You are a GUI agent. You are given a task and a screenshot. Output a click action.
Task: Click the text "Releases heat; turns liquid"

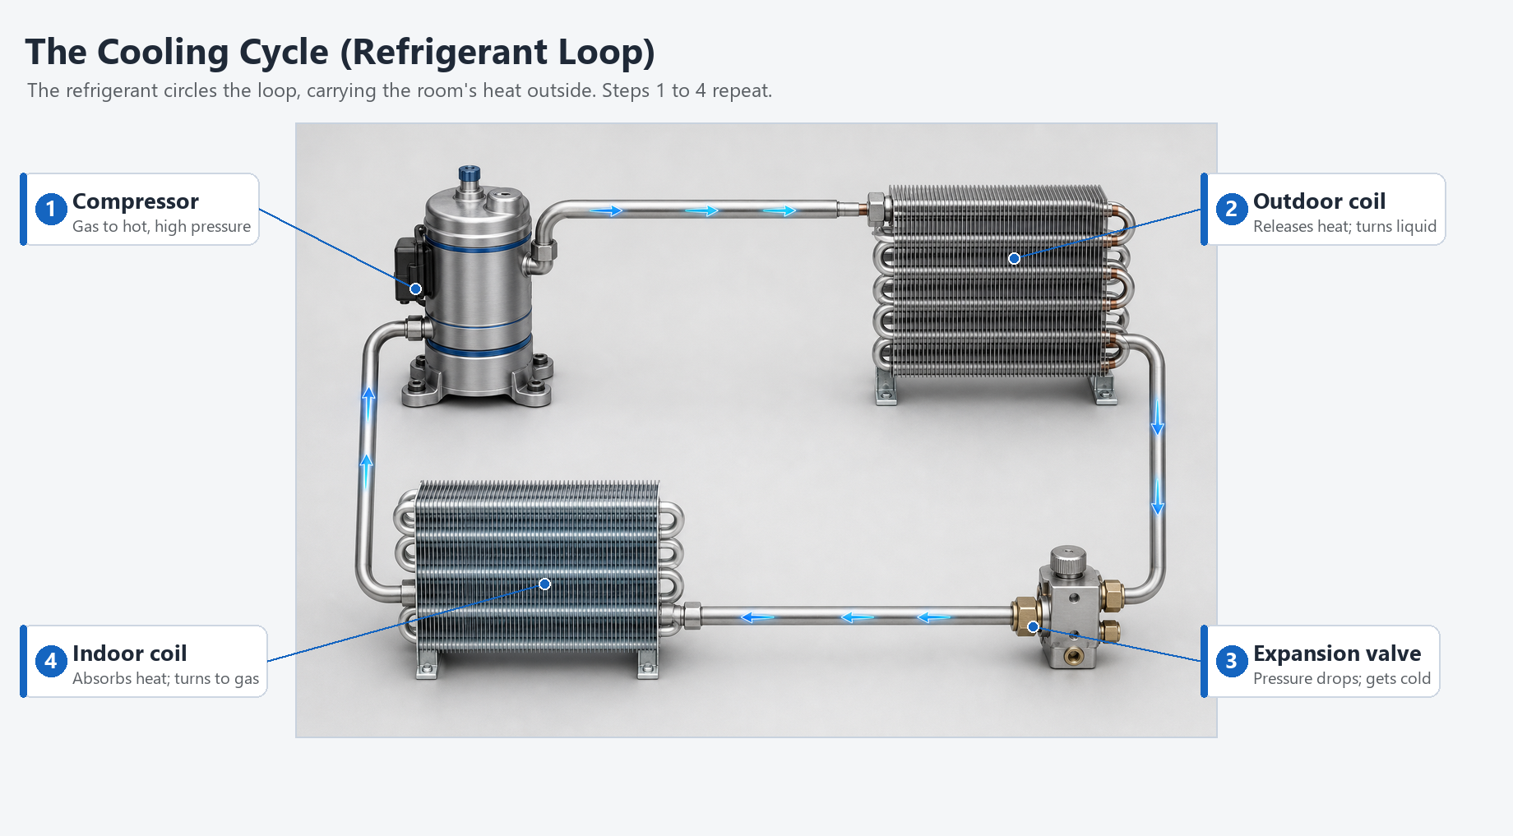click(x=1344, y=226)
